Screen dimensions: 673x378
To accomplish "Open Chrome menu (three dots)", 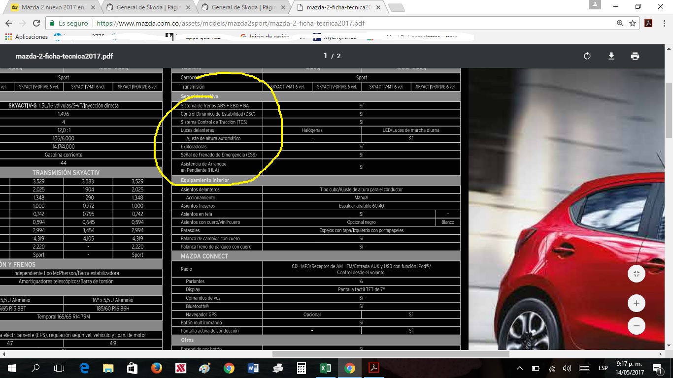I will pos(664,23).
